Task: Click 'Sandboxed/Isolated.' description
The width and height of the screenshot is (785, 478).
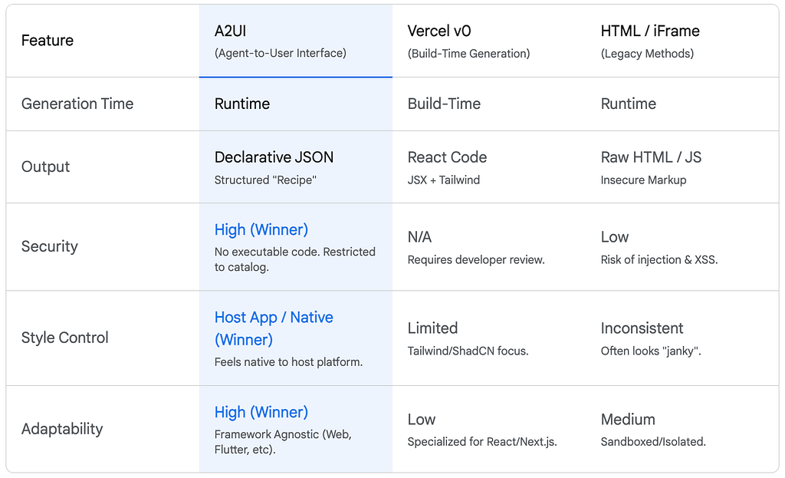Action: 653,442
